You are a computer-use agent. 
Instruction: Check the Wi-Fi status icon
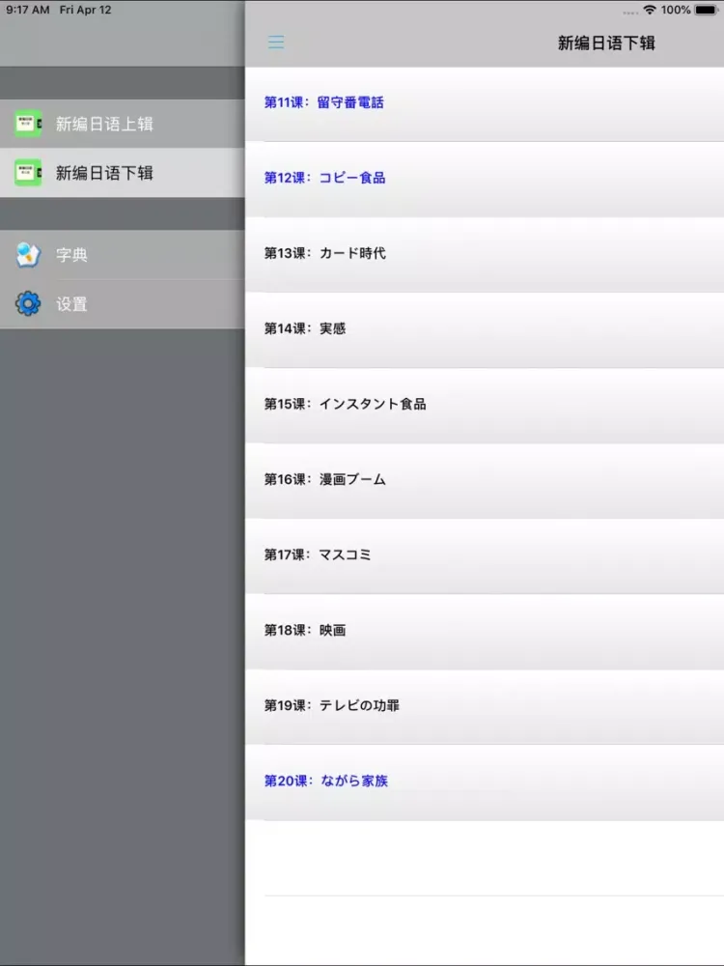coord(650,10)
